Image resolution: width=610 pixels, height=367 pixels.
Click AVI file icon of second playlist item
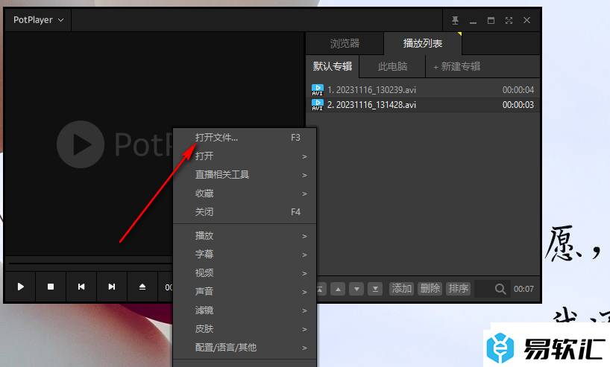coord(318,105)
